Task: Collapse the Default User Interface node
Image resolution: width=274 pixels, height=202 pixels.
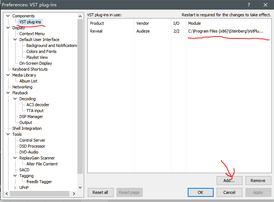Action: click(15, 40)
